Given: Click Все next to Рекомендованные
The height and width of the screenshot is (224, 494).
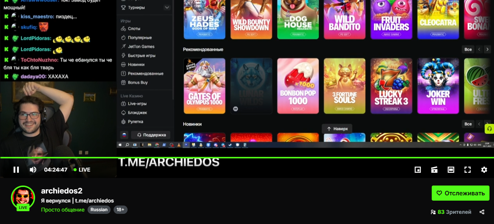Looking at the screenshot, I should tap(468, 49).
